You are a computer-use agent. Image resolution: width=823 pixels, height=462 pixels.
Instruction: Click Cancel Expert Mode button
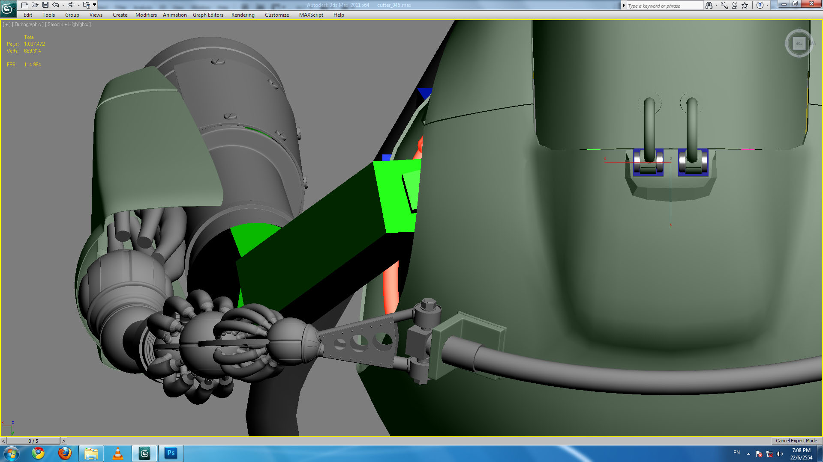[796, 441]
